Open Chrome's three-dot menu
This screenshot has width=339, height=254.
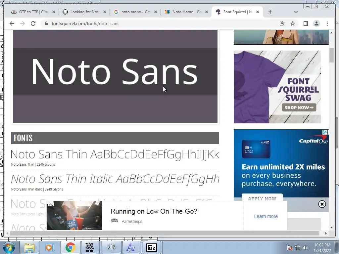(x=327, y=23)
